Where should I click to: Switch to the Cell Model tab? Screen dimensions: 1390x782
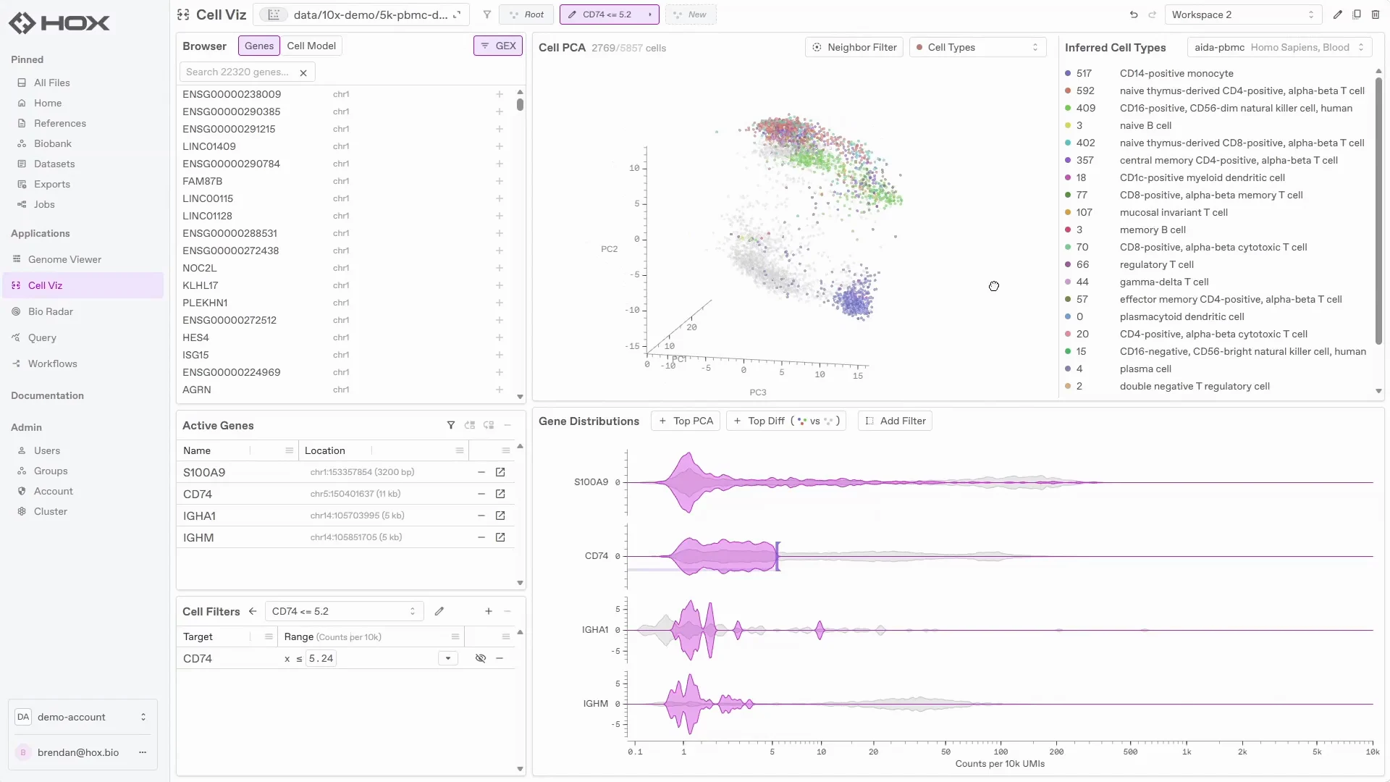[x=311, y=46]
